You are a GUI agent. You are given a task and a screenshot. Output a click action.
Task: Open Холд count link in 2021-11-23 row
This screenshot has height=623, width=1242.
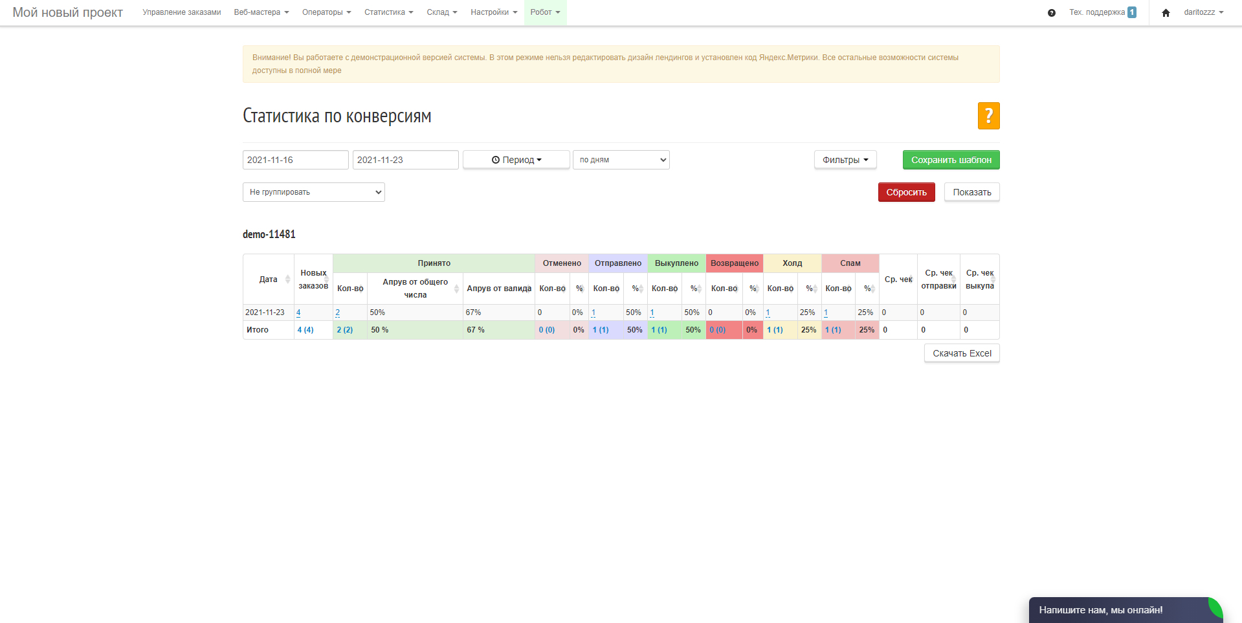[768, 312]
